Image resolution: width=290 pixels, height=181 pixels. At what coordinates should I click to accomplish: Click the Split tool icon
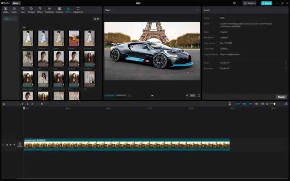pyautogui.click(x=23, y=104)
